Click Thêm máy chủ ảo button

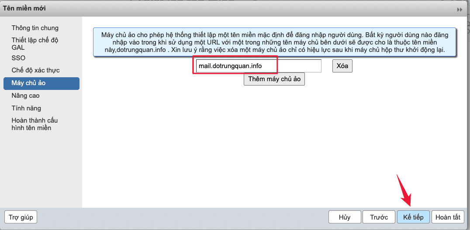274,79
